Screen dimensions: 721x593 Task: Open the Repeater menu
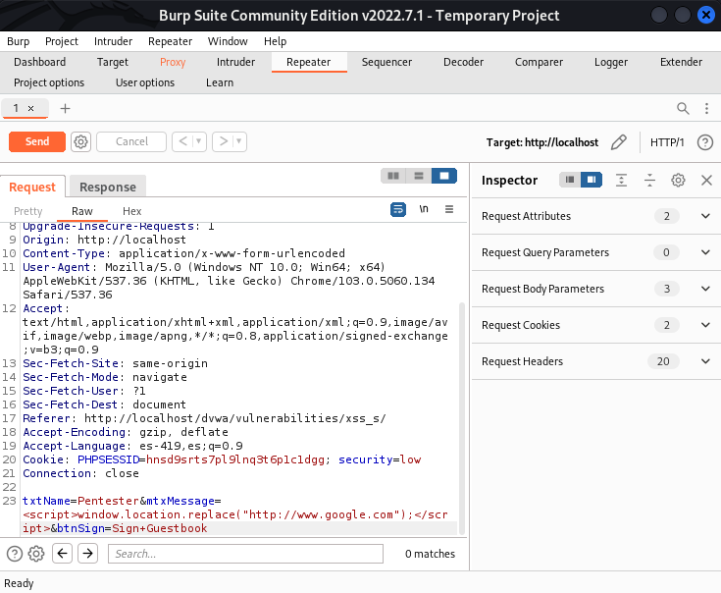click(170, 41)
